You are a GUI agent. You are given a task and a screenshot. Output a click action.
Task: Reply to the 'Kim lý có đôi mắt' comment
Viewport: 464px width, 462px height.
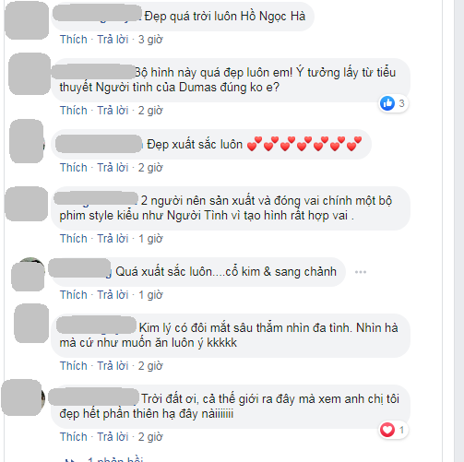(x=113, y=366)
